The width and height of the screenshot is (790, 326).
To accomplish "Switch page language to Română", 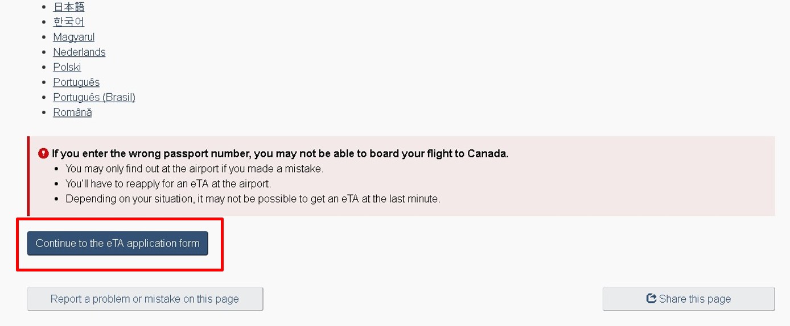I will click(72, 112).
